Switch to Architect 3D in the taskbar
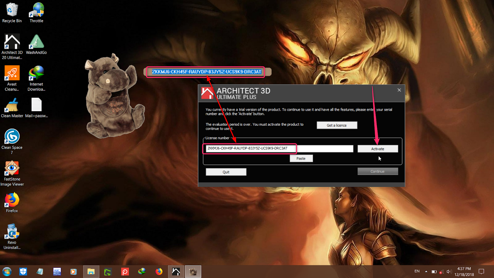The height and width of the screenshot is (278, 494). click(x=176, y=272)
